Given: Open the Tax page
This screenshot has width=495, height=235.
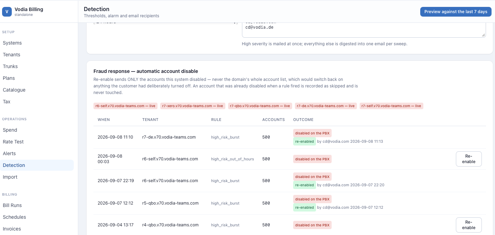Looking at the screenshot, I should click(7, 102).
